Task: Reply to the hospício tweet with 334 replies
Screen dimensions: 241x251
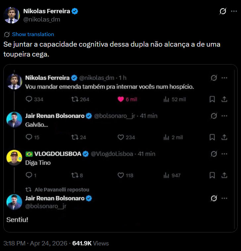Action: tap(29, 99)
